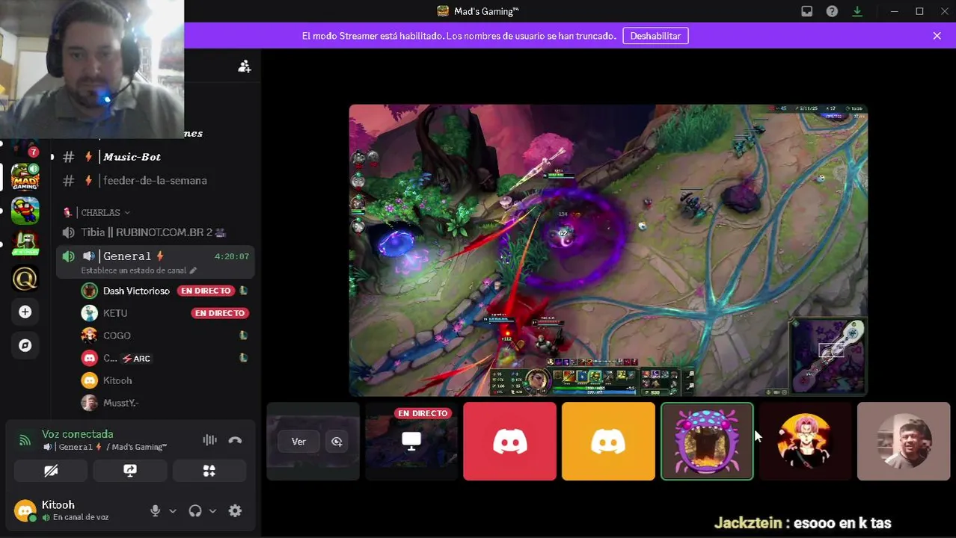Select the purple monster avatar tile
The width and height of the screenshot is (956, 538).
click(x=707, y=442)
